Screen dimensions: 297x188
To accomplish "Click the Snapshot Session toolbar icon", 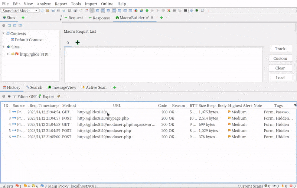I will coord(59,11).
